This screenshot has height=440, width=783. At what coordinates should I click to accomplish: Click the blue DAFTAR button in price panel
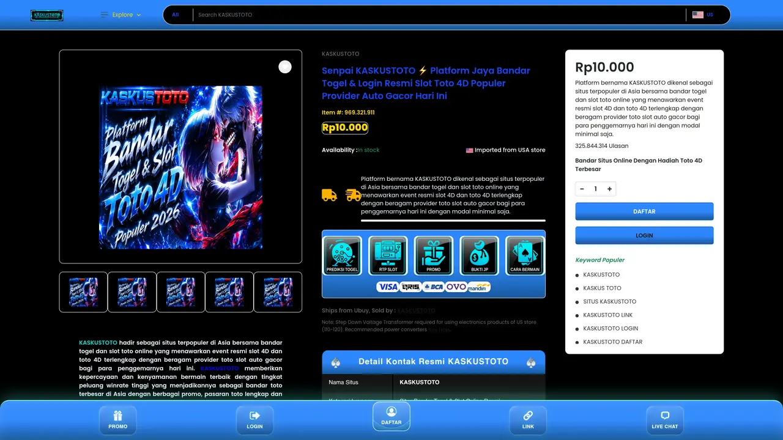tap(644, 211)
